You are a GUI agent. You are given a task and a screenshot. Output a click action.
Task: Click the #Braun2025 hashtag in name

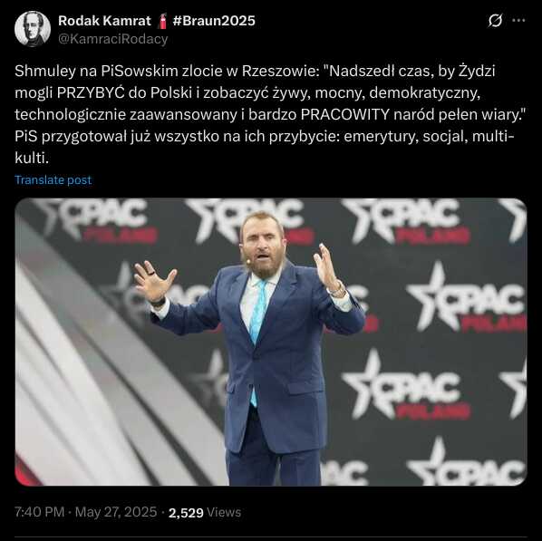(214, 21)
